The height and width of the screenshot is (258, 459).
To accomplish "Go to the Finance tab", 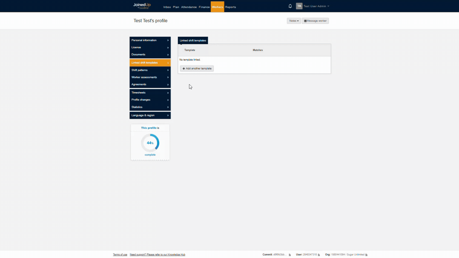I will click(204, 7).
